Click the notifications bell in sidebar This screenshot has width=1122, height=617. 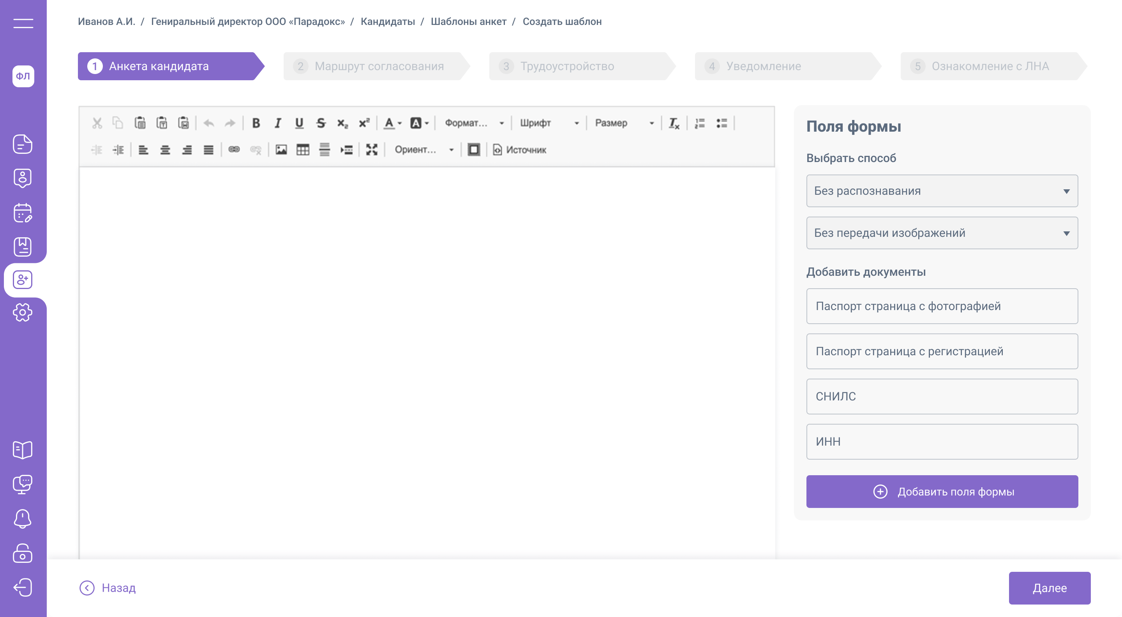(23, 518)
